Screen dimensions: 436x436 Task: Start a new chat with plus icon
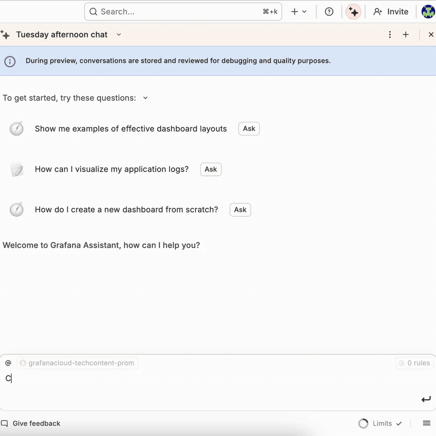point(406,34)
